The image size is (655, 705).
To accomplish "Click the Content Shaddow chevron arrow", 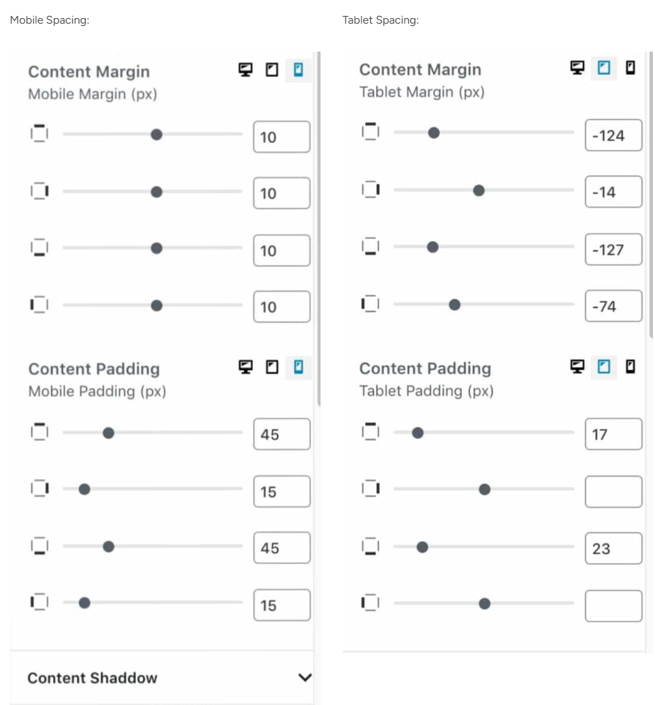I will point(305,678).
